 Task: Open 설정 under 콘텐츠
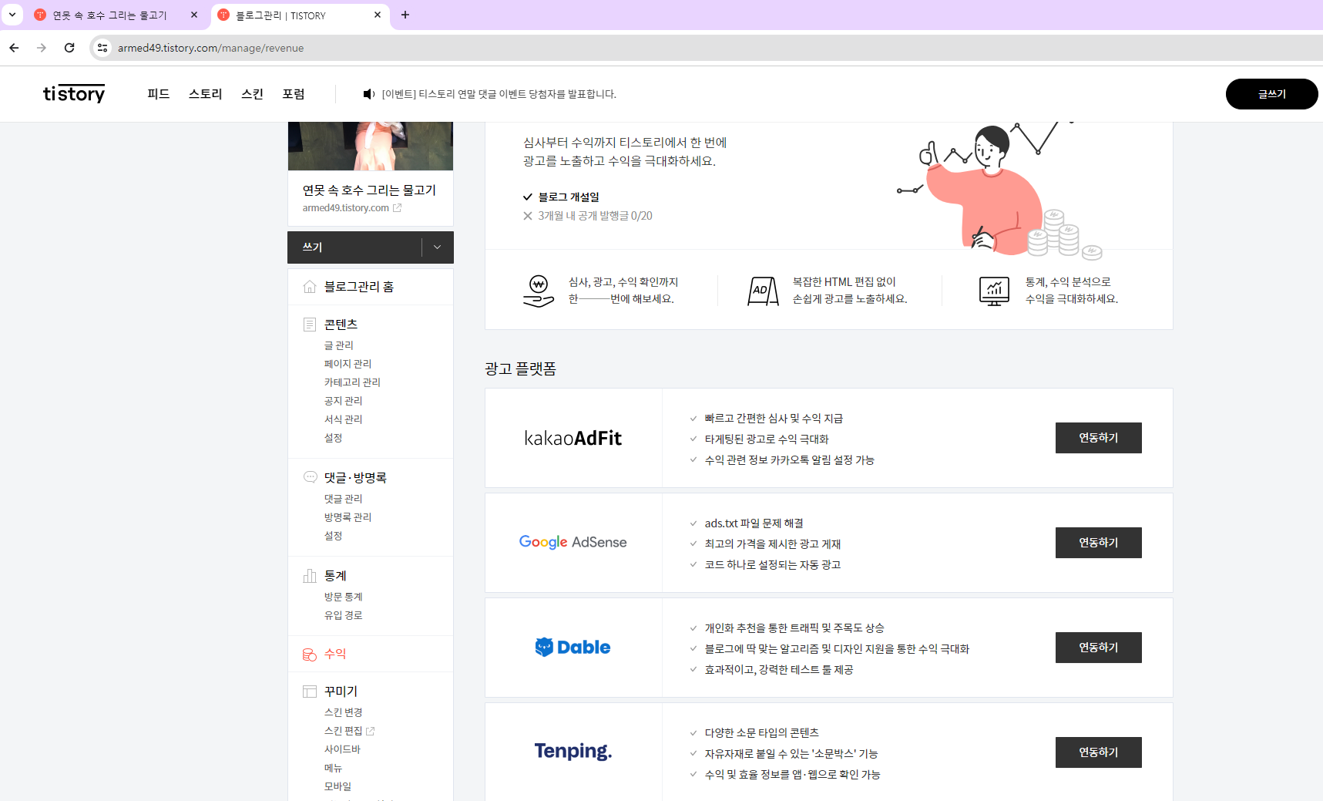click(x=333, y=438)
